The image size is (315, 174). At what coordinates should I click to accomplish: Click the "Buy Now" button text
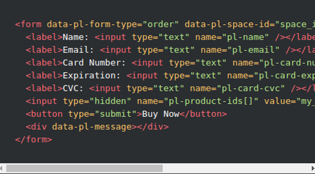160,114
